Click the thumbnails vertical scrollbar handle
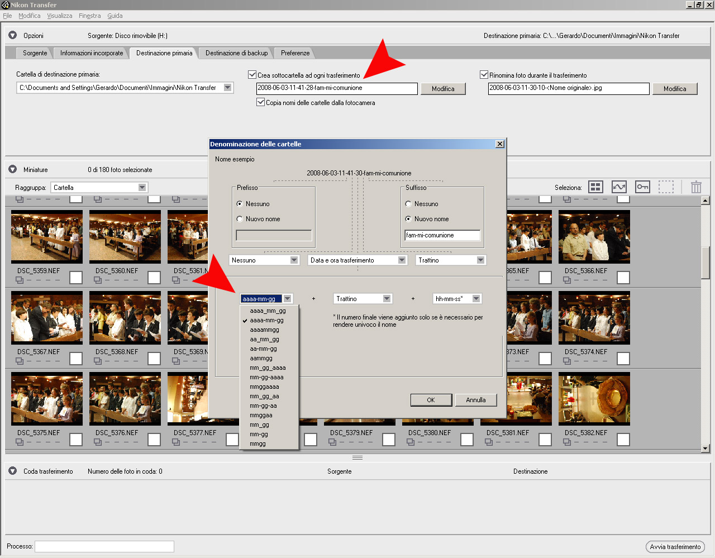 [705, 263]
